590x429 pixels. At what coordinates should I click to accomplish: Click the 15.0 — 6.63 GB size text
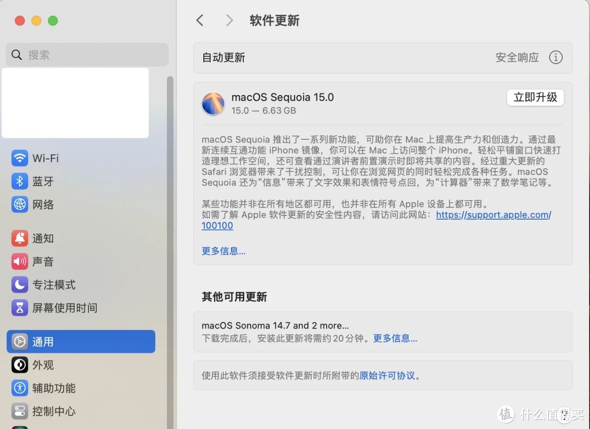pyautogui.click(x=263, y=110)
